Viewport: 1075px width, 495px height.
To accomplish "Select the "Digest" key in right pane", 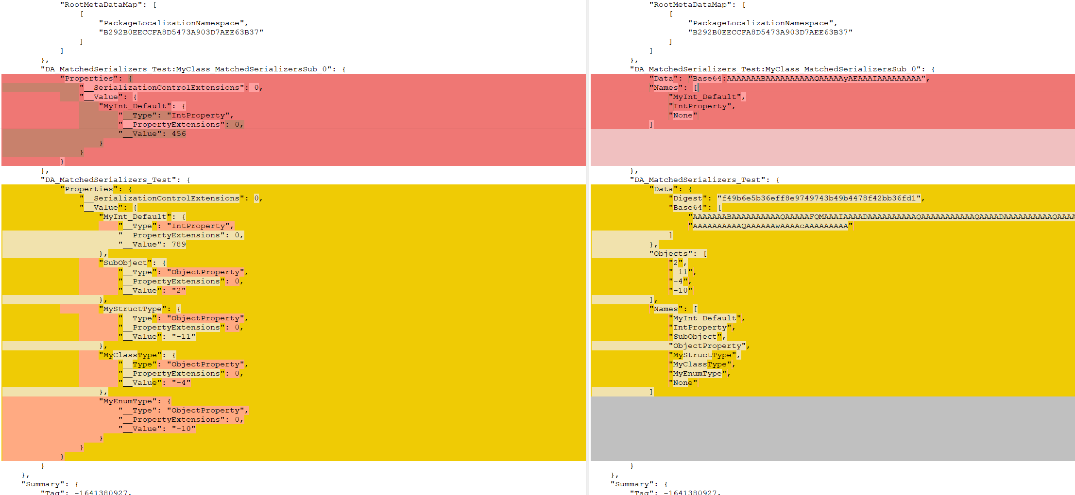I will [x=687, y=198].
